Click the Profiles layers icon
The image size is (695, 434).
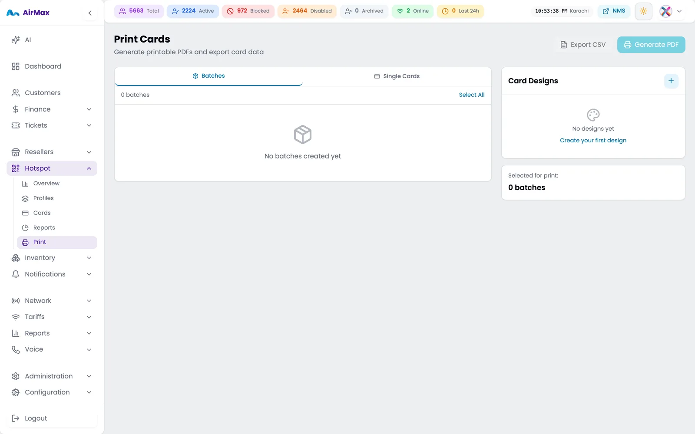(25, 198)
